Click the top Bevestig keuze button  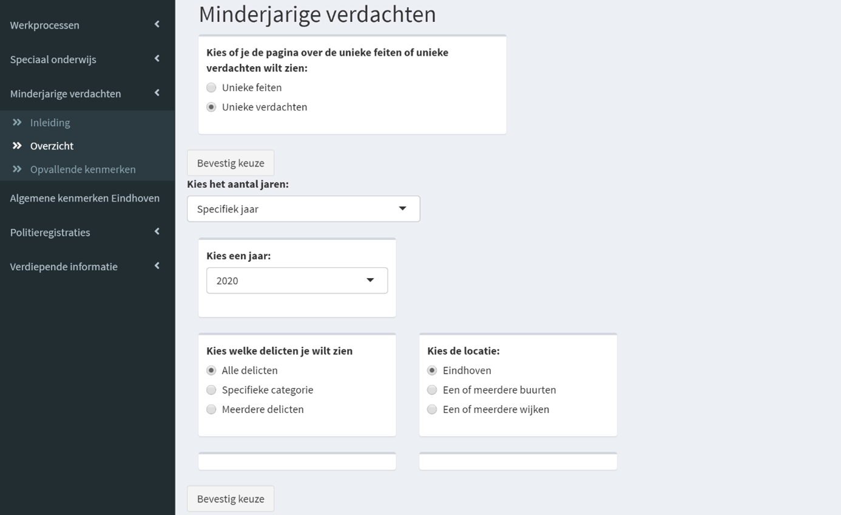point(231,163)
